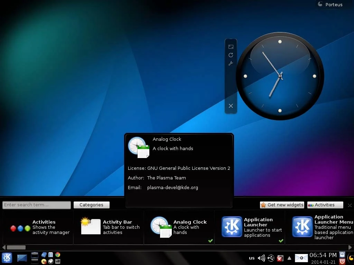Select the Analog Clock widget in the list
The image size is (354, 265).
coord(179,227)
